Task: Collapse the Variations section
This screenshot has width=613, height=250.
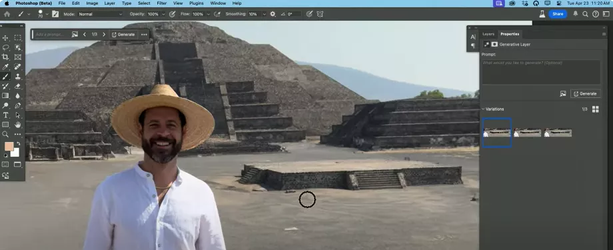Action: click(483, 109)
